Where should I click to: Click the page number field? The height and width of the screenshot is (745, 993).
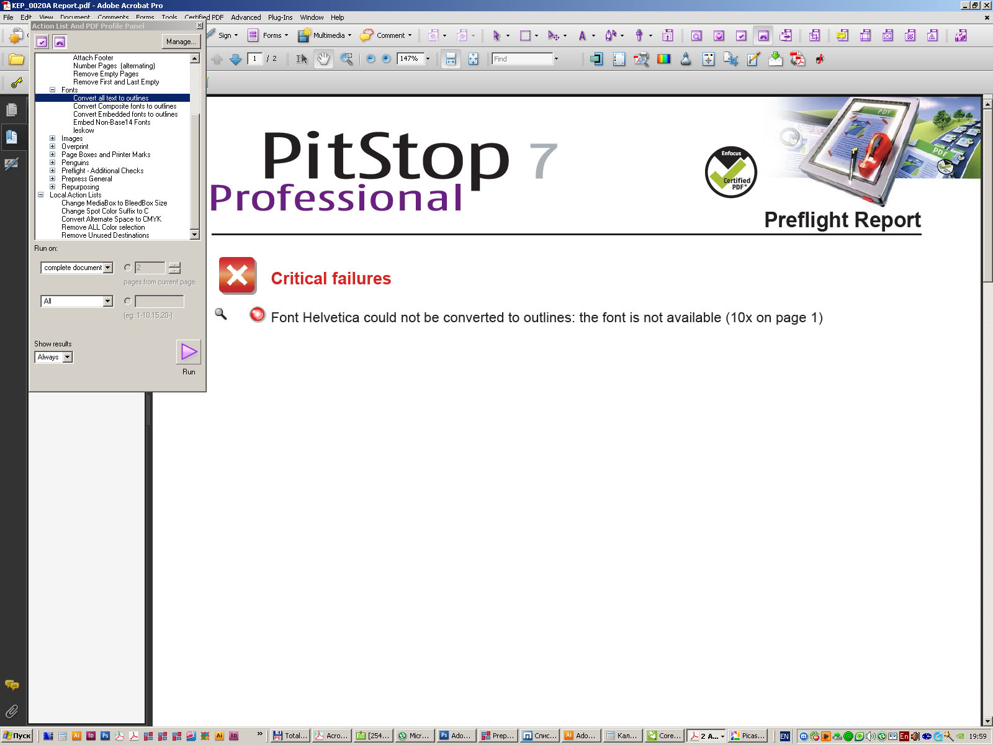click(254, 59)
